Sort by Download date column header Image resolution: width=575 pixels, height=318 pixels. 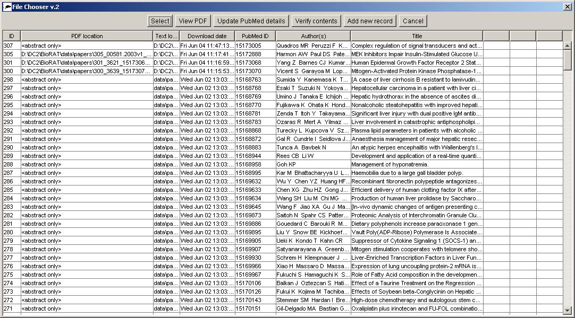[x=207, y=36]
